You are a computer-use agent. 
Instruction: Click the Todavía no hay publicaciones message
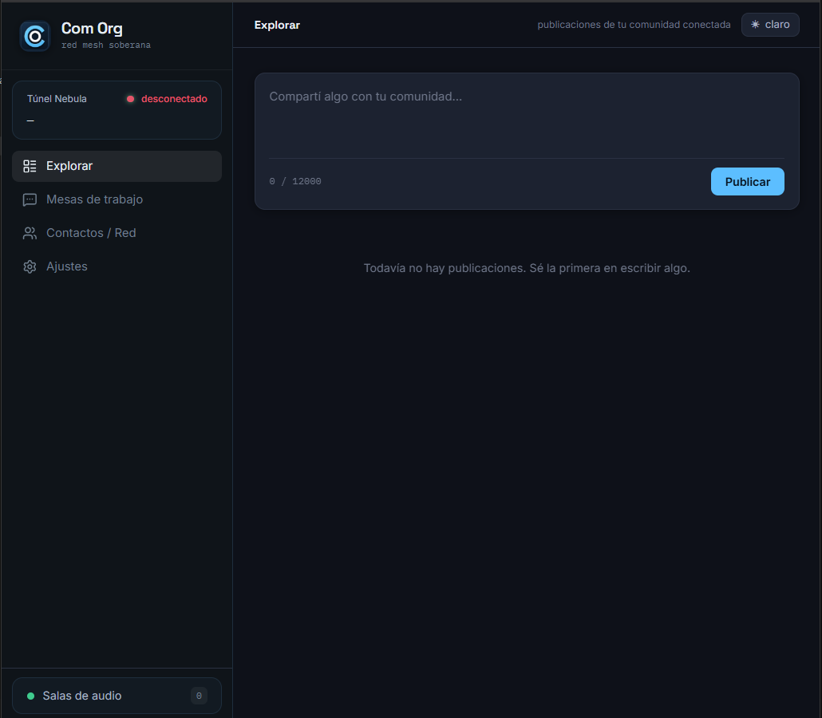[527, 268]
